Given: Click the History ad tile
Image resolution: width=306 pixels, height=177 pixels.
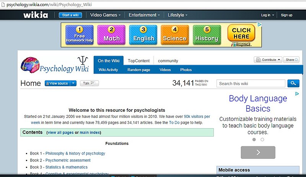Looking at the screenshot, I should tap(207, 35).
